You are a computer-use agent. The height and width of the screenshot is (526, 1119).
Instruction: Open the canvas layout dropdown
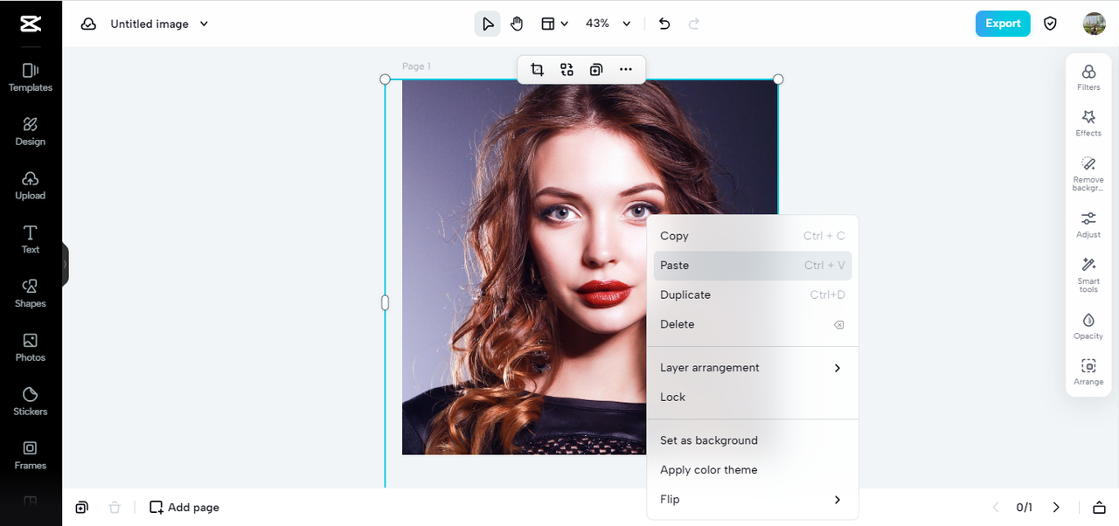click(x=555, y=24)
